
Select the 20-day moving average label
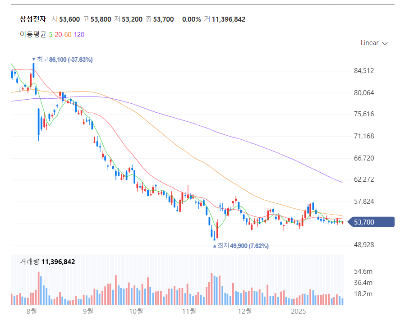[58, 35]
